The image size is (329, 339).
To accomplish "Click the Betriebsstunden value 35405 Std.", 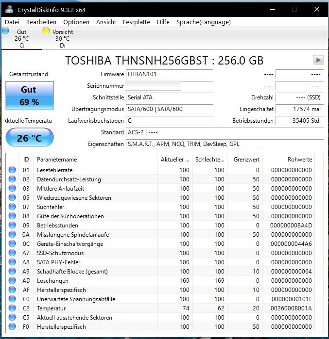I will (x=300, y=121).
